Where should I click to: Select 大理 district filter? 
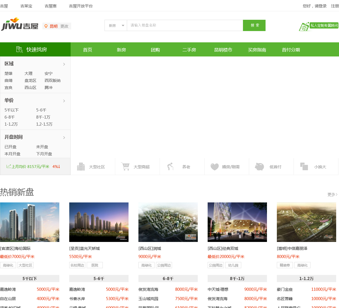tap(29, 73)
